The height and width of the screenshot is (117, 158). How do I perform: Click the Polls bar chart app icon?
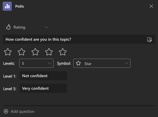click(x=7, y=6)
